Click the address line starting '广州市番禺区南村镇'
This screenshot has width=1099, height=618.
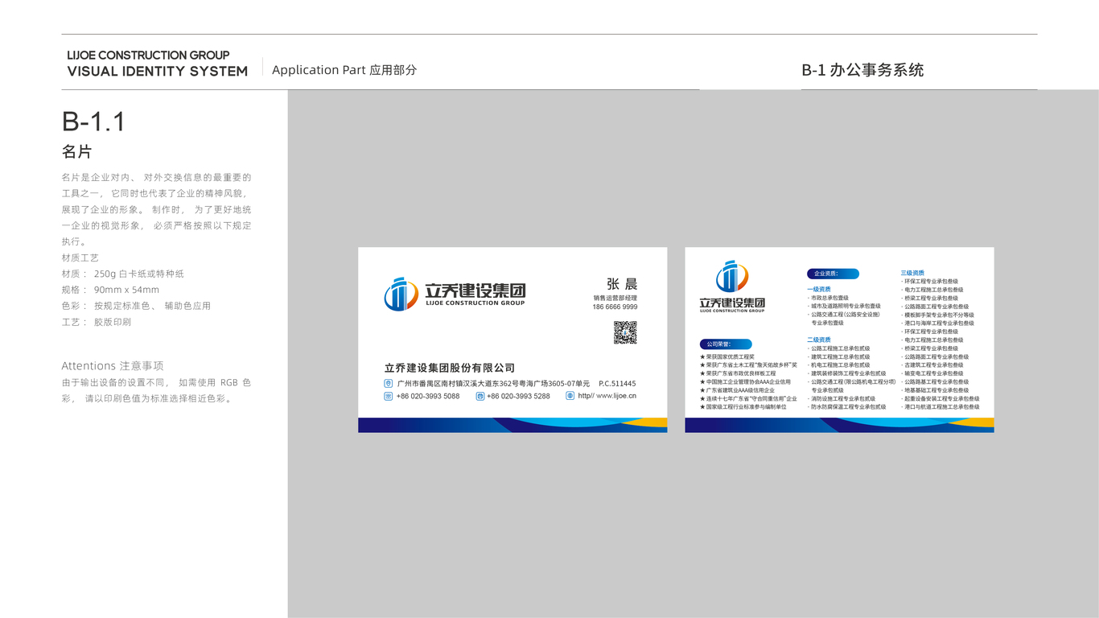point(493,384)
